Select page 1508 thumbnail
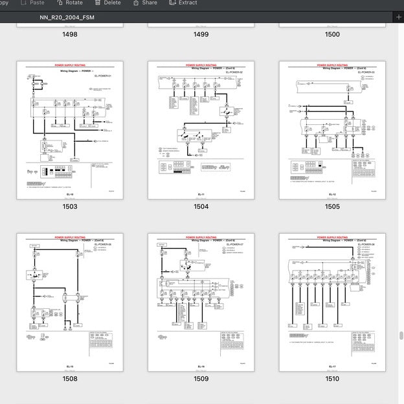404x404 pixels. point(69,302)
